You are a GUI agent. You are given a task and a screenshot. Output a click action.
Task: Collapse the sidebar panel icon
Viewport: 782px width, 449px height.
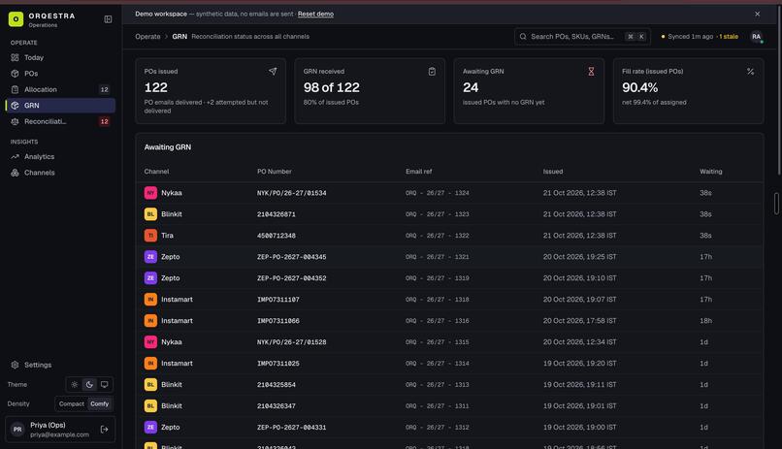[108, 19]
